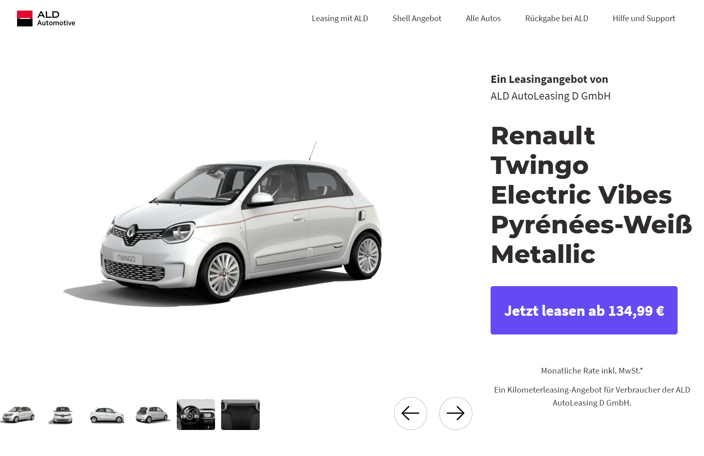Select side-profile car thumbnail
The width and height of the screenshot is (704, 456).
107,415
